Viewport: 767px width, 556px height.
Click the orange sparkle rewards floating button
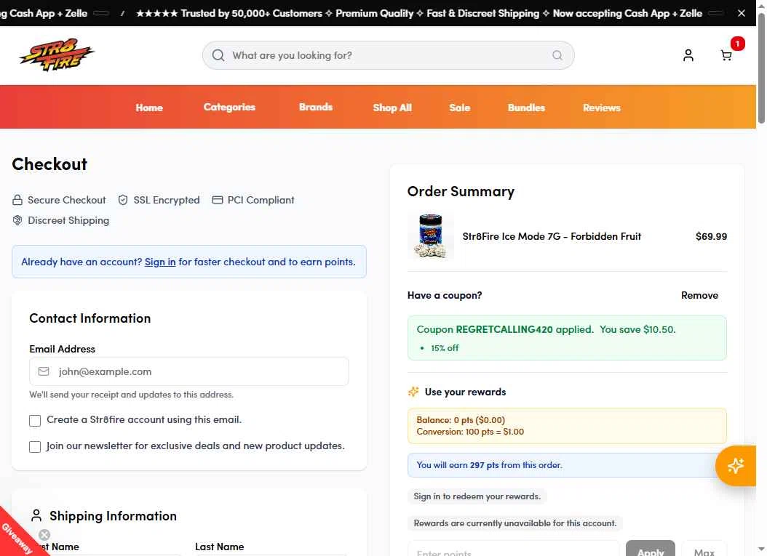735,466
